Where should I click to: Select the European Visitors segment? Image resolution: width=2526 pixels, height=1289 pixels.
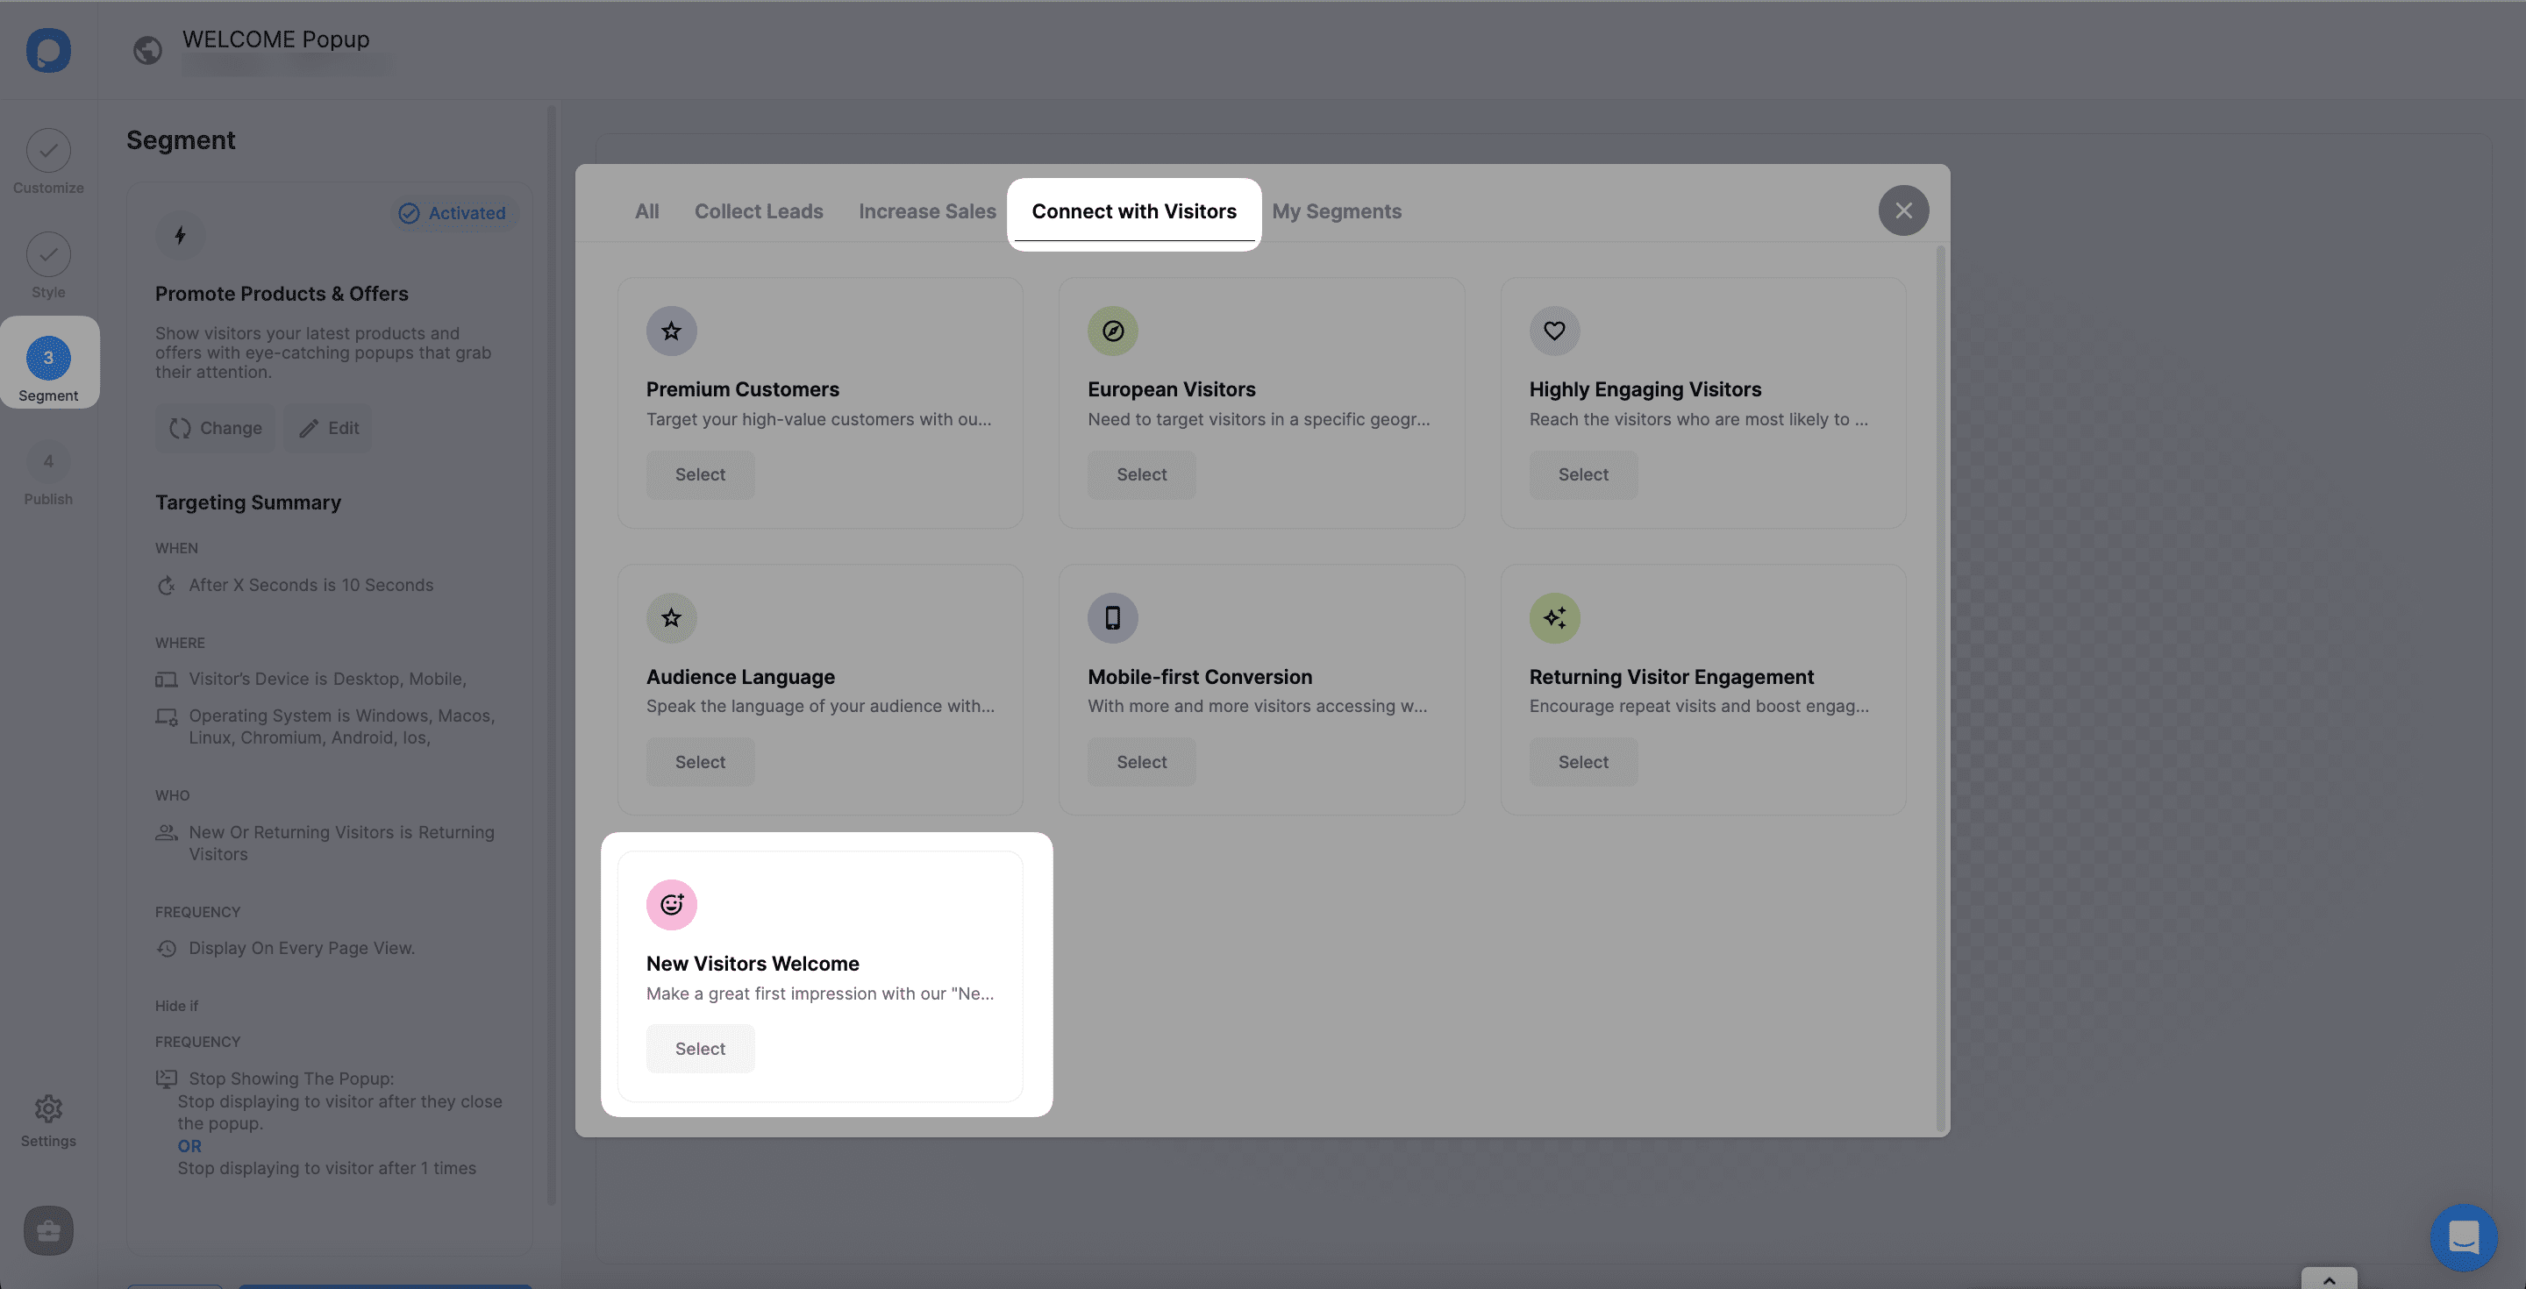(1141, 474)
